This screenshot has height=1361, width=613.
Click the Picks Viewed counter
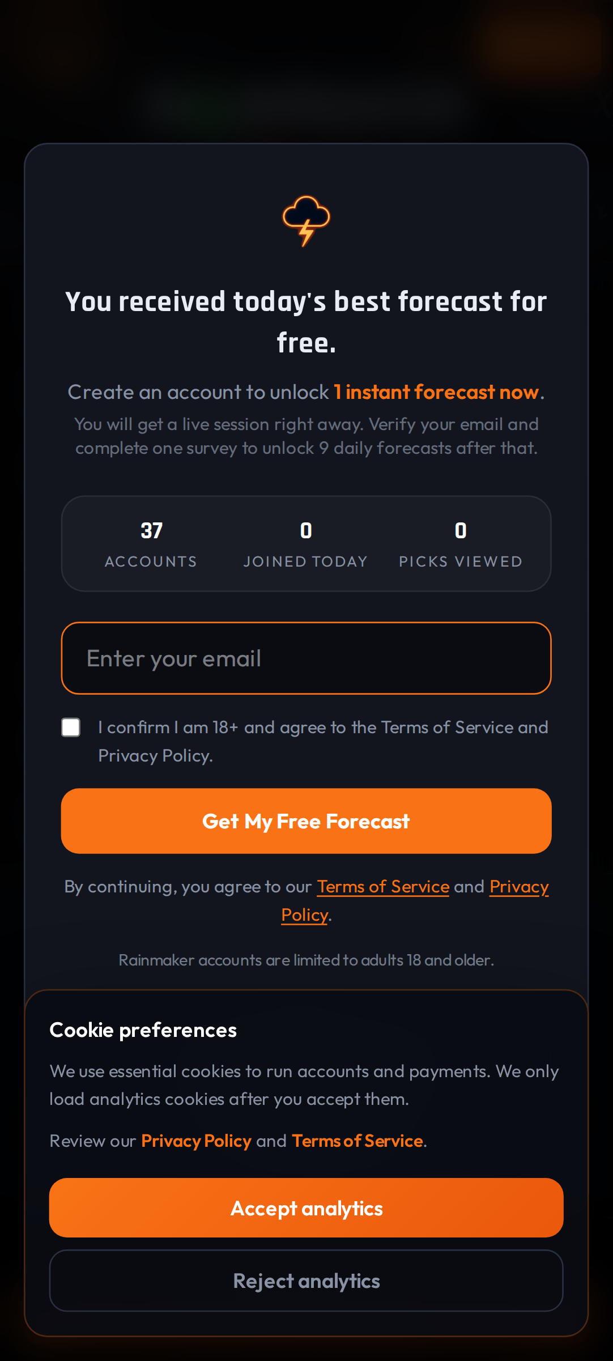pos(461,544)
